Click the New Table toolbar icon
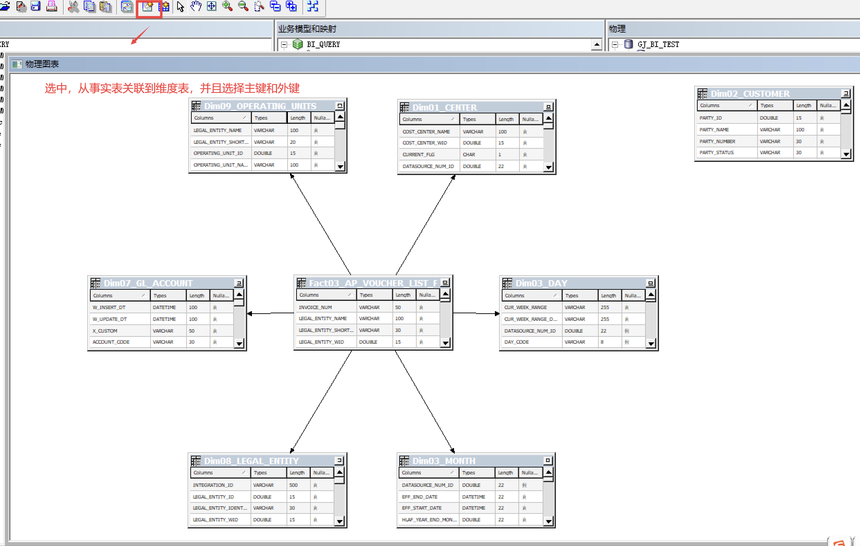Viewport: 860px width, 546px height. tap(164, 7)
